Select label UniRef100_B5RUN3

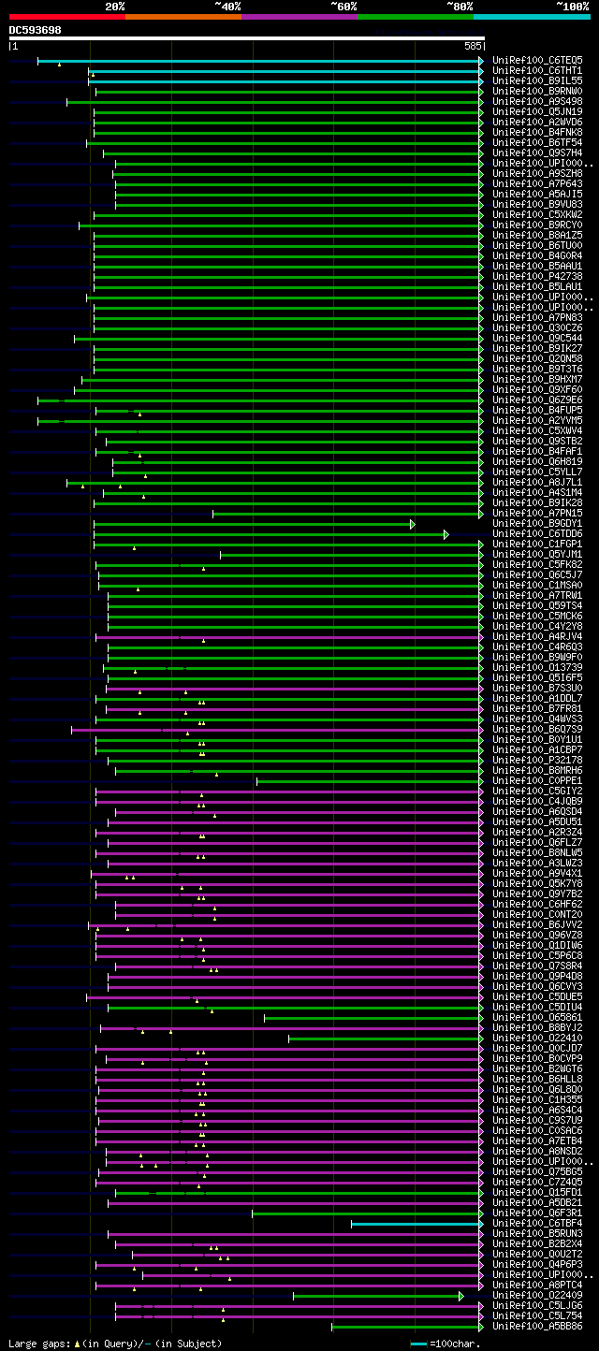(537, 1233)
